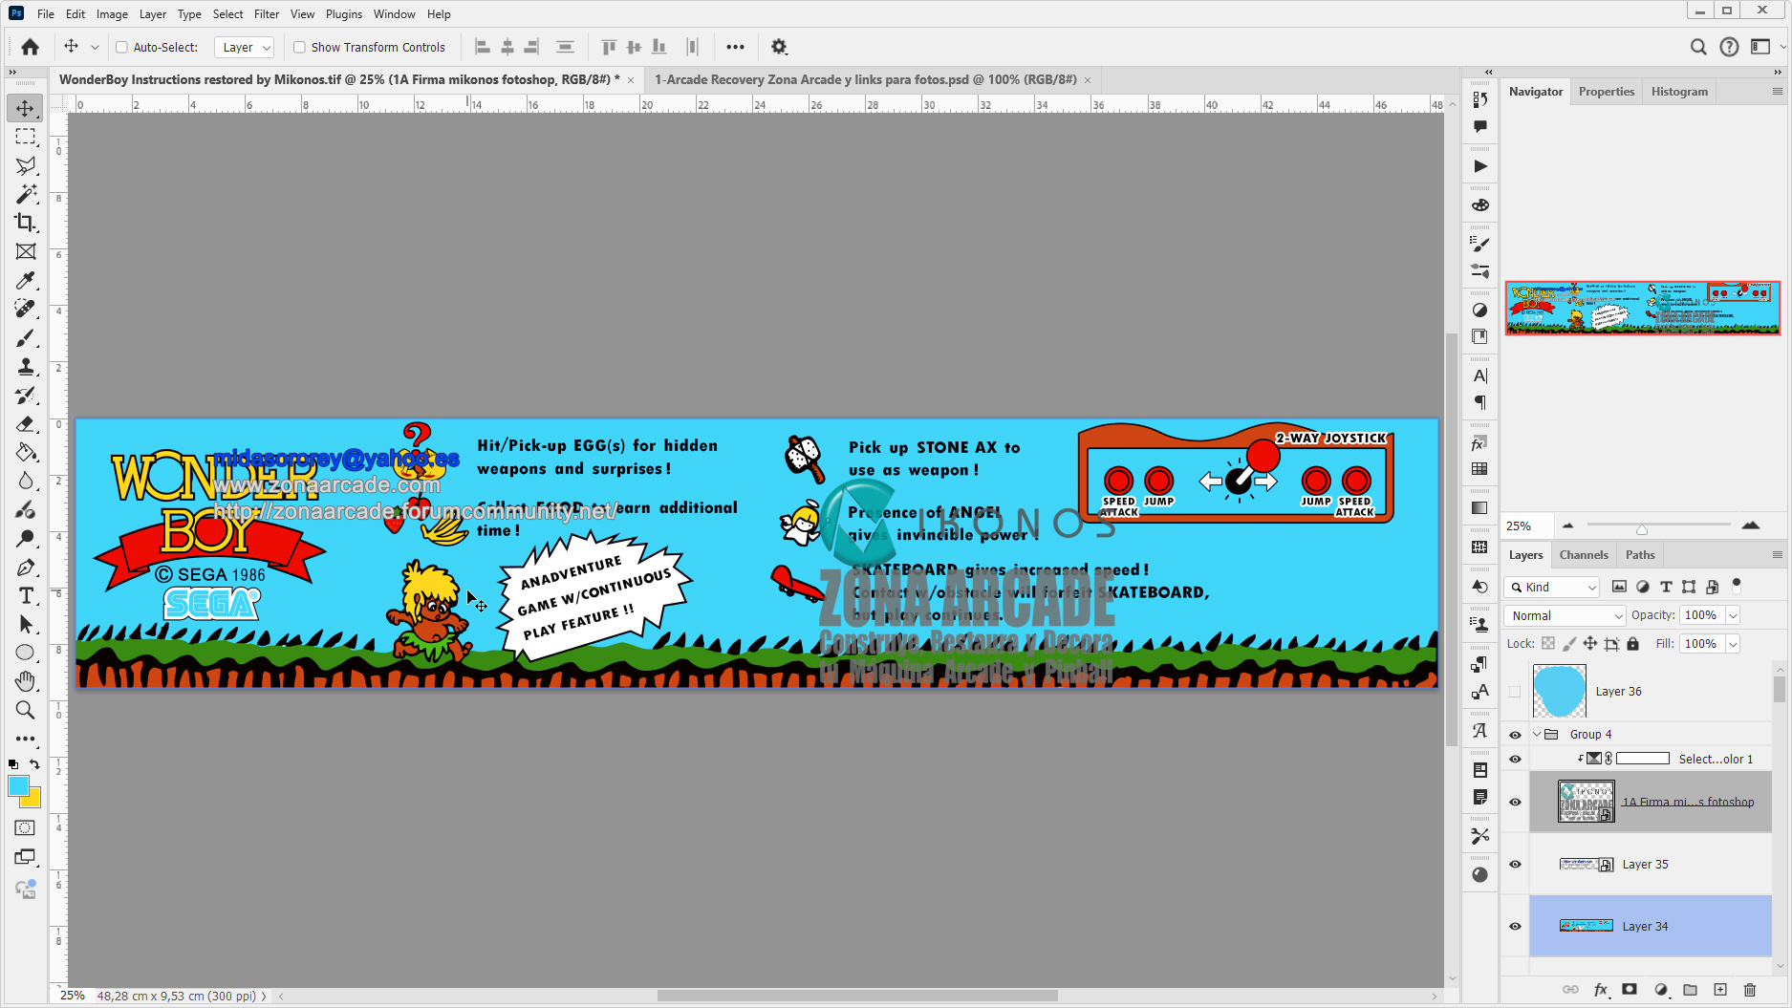Click the Navigator zoom in button
The height and width of the screenshot is (1008, 1792).
(x=1751, y=525)
